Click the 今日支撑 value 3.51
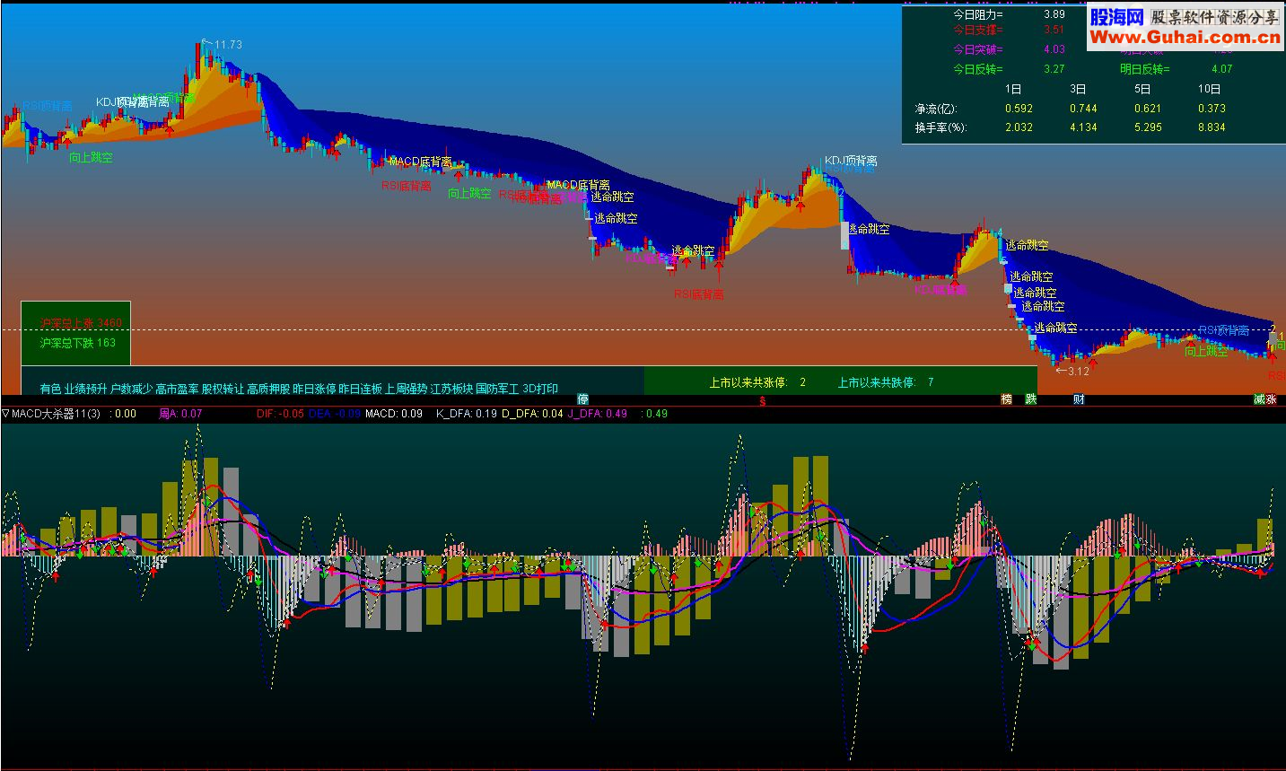This screenshot has width=1286, height=771. click(x=1054, y=31)
